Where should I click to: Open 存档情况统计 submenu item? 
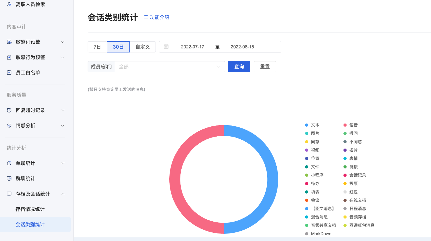click(x=35, y=209)
